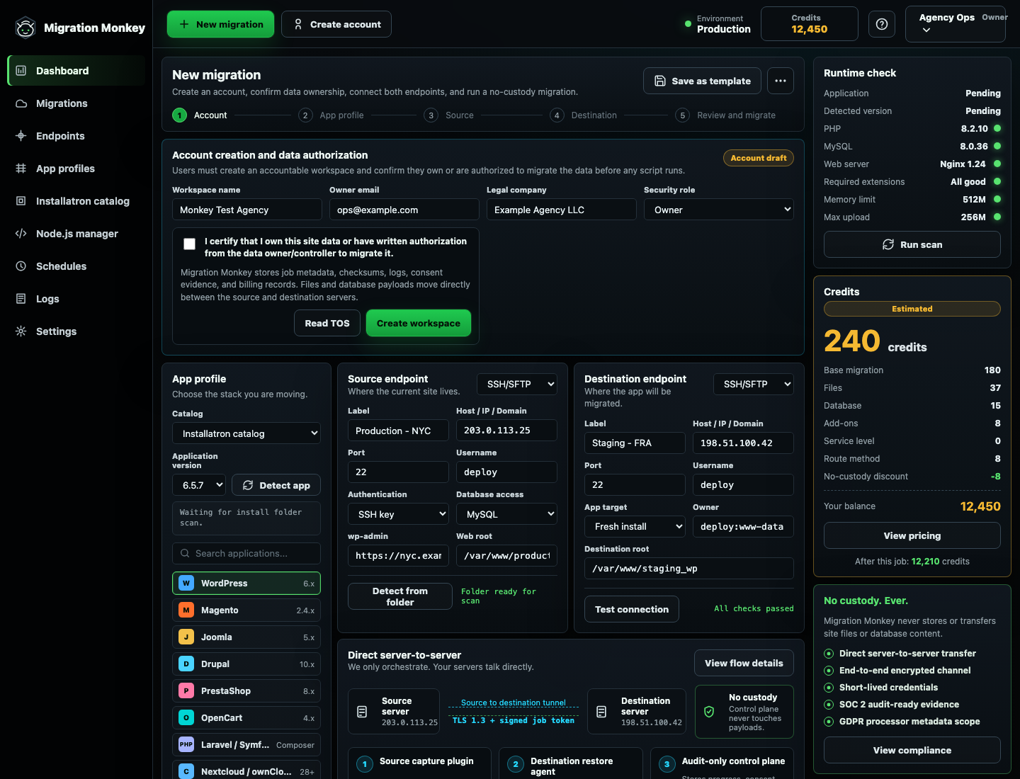
Task: Click the PrestaShop P app icon
Action: (x=186, y=690)
